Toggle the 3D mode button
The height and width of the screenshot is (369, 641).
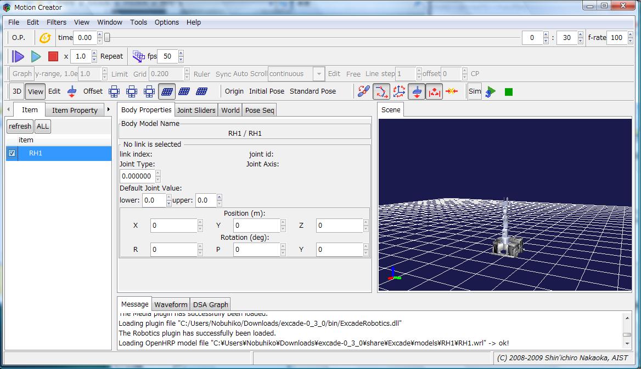(17, 91)
